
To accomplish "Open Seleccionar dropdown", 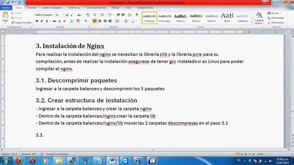I will pos(277,22).
